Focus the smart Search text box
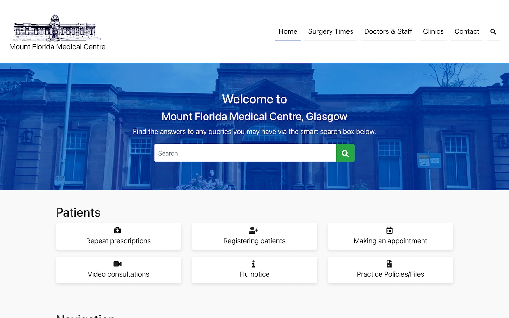509x318 pixels. 245,153
